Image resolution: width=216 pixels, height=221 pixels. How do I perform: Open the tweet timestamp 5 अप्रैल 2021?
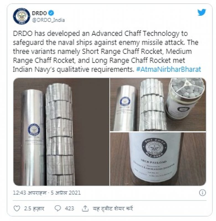click(x=66, y=193)
